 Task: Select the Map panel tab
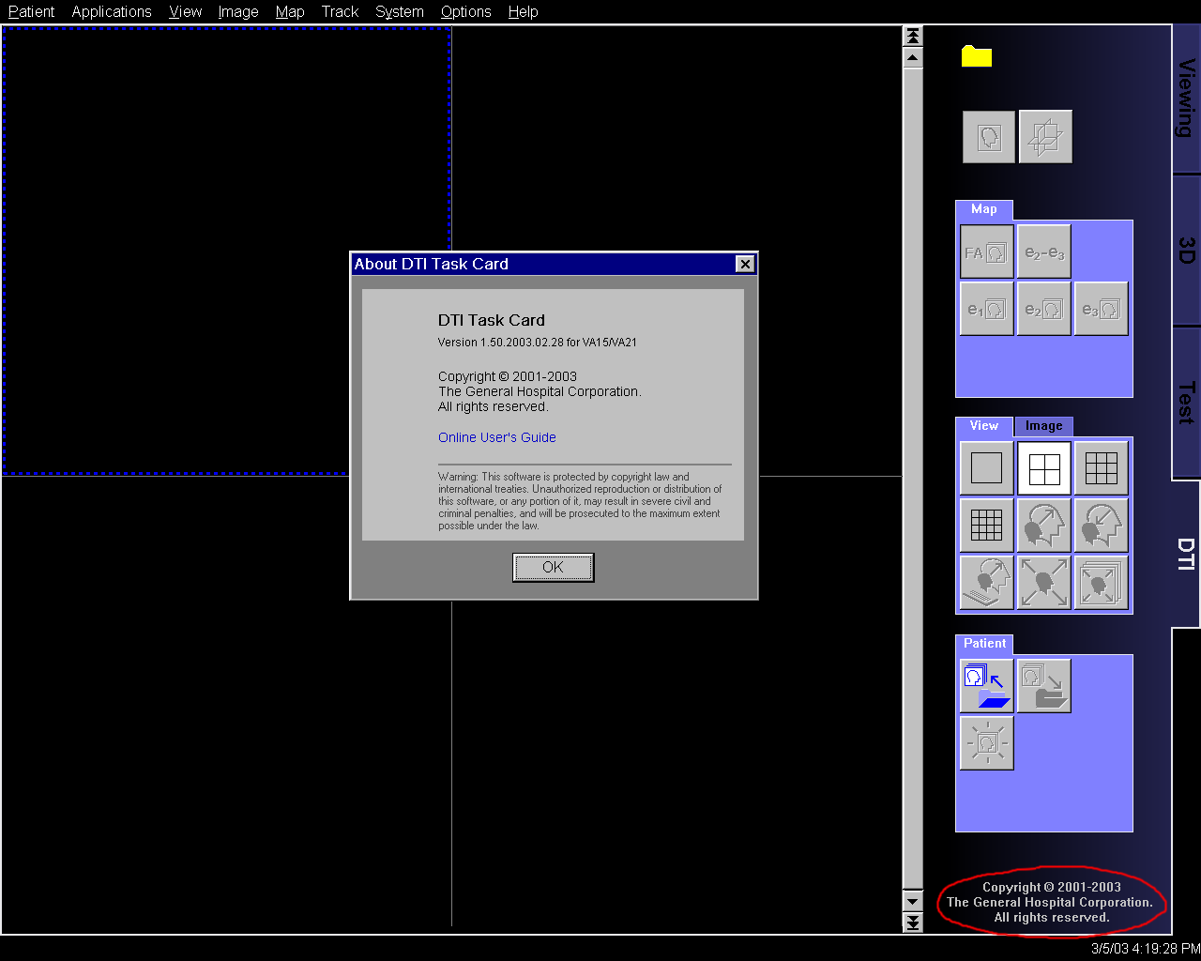983,209
